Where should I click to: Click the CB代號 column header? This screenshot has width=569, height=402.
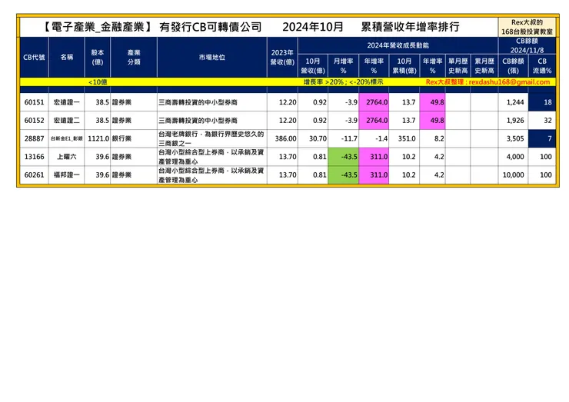coord(34,58)
